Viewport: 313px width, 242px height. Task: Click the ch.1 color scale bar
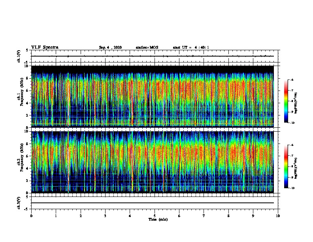click(286, 101)
